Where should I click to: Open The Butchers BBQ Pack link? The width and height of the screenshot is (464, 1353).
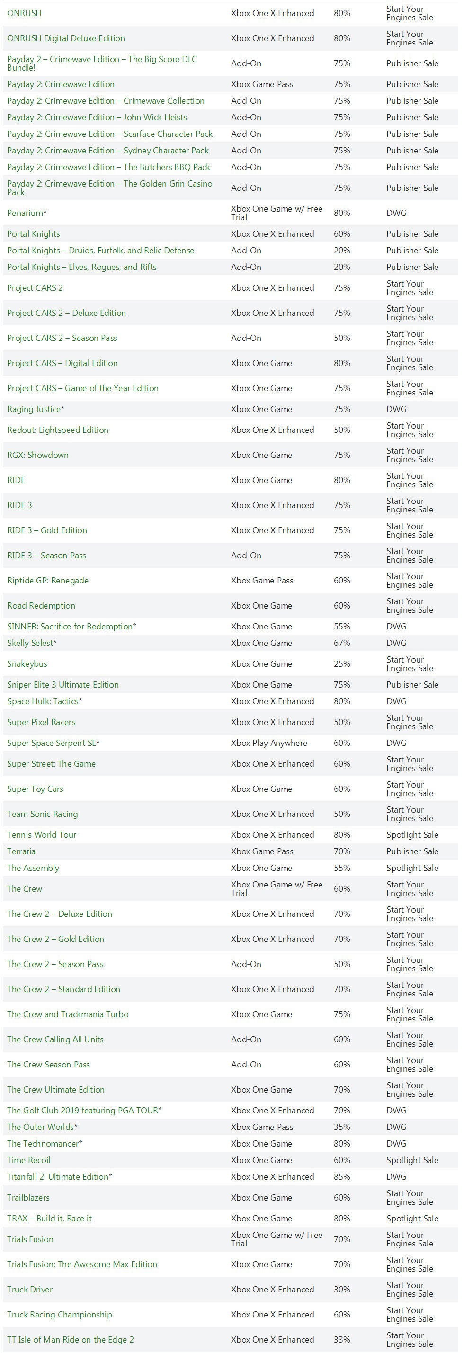click(x=108, y=167)
